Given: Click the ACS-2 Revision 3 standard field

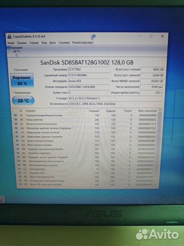Looking at the screenshot, I should 116,98.
